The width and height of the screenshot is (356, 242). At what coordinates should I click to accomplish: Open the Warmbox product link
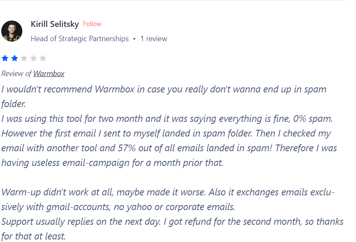[49, 74]
